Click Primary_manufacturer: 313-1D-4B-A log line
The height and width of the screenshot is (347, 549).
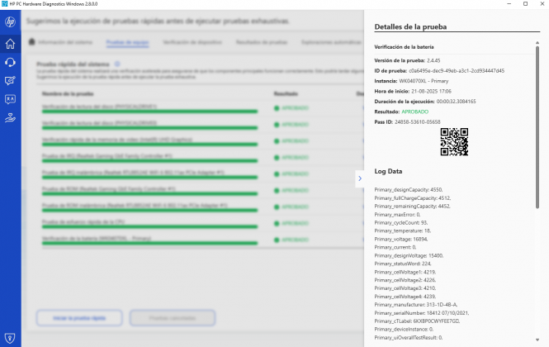click(x=416, y=305)
